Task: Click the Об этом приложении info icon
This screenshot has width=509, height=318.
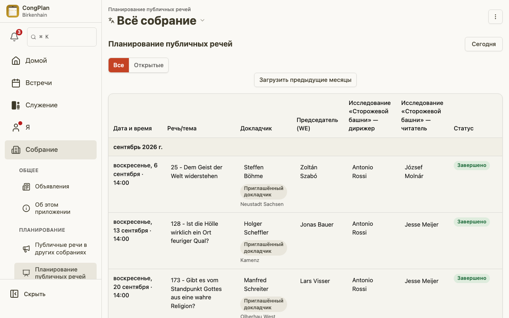Action: coord(26,208)
